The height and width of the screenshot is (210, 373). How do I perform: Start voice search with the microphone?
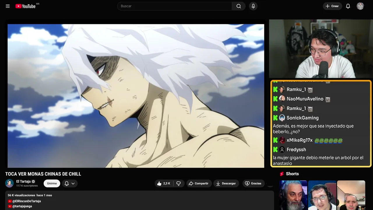click(253, 6)
